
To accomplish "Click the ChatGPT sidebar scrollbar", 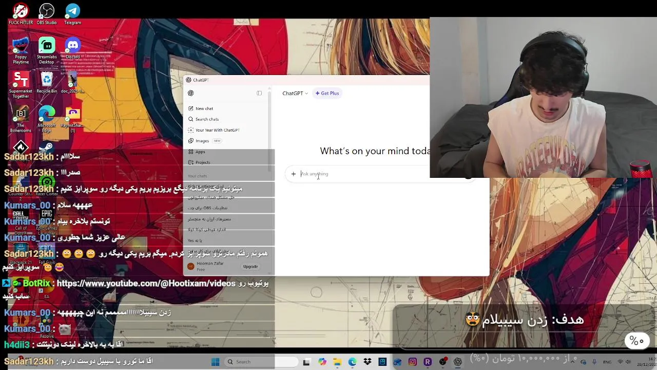I will pos(269,131).
